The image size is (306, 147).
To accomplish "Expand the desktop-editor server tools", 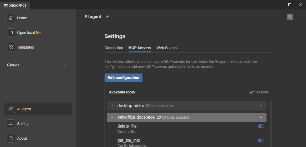I will [x=112, y=106].
